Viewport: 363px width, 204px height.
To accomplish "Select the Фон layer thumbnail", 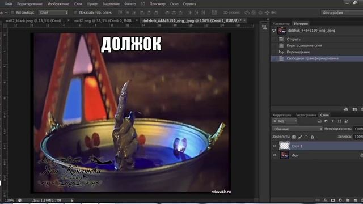I will [284, 155].
